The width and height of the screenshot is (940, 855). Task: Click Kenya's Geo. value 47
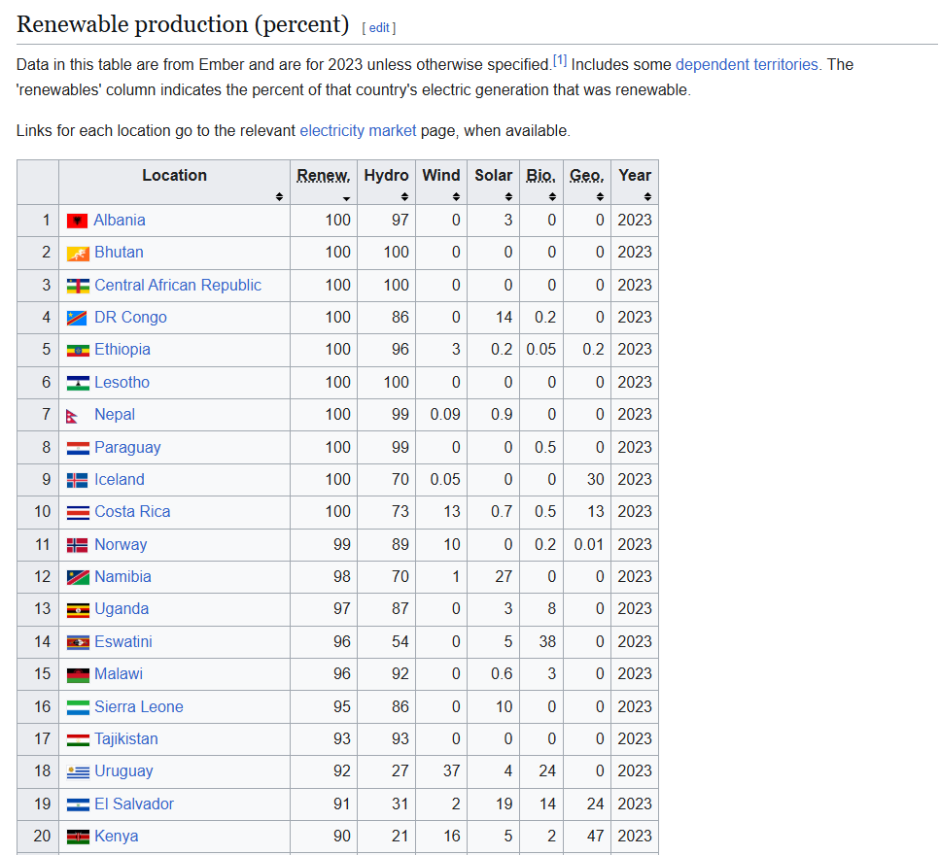tap(595, 837)
